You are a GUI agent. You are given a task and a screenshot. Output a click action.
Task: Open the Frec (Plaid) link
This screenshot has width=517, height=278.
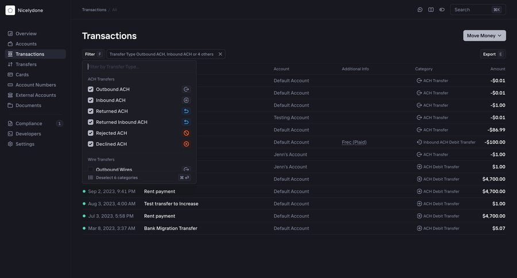click(x=354, y=142)
